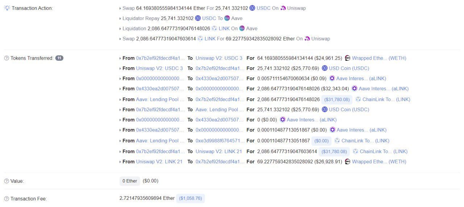Click ChainLink icon in transfer to Uniswap V2: LINK 21
464x207 pixels.
356,151
